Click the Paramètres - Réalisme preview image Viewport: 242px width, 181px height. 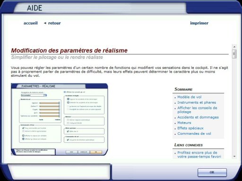point(60,119)
